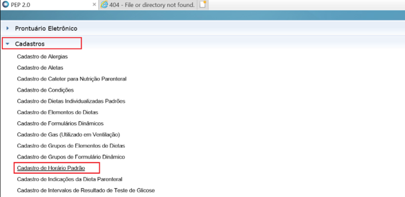
Task: Click the Cadastros section header
Action: pos(30,44)
